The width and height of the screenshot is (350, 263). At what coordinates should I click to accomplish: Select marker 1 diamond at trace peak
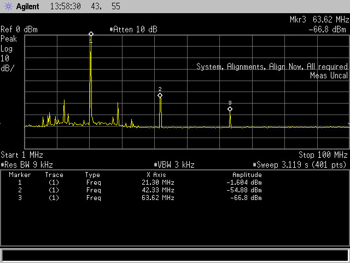point(91,34)
